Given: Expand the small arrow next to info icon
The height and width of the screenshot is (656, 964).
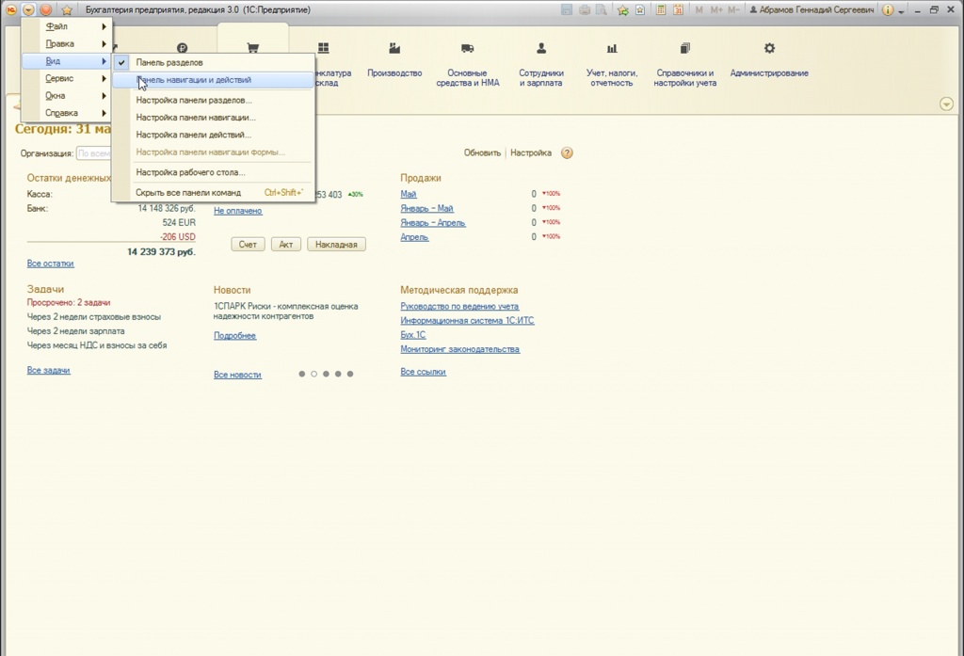Looking at the screenshot, I should [x=901, y=11].
